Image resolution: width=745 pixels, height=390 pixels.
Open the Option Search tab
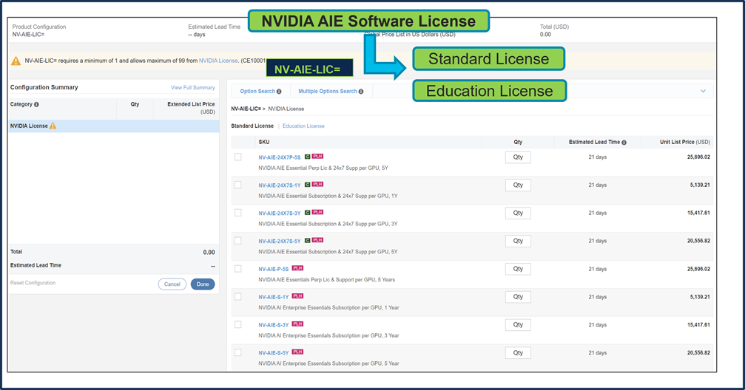click(257, 92)
